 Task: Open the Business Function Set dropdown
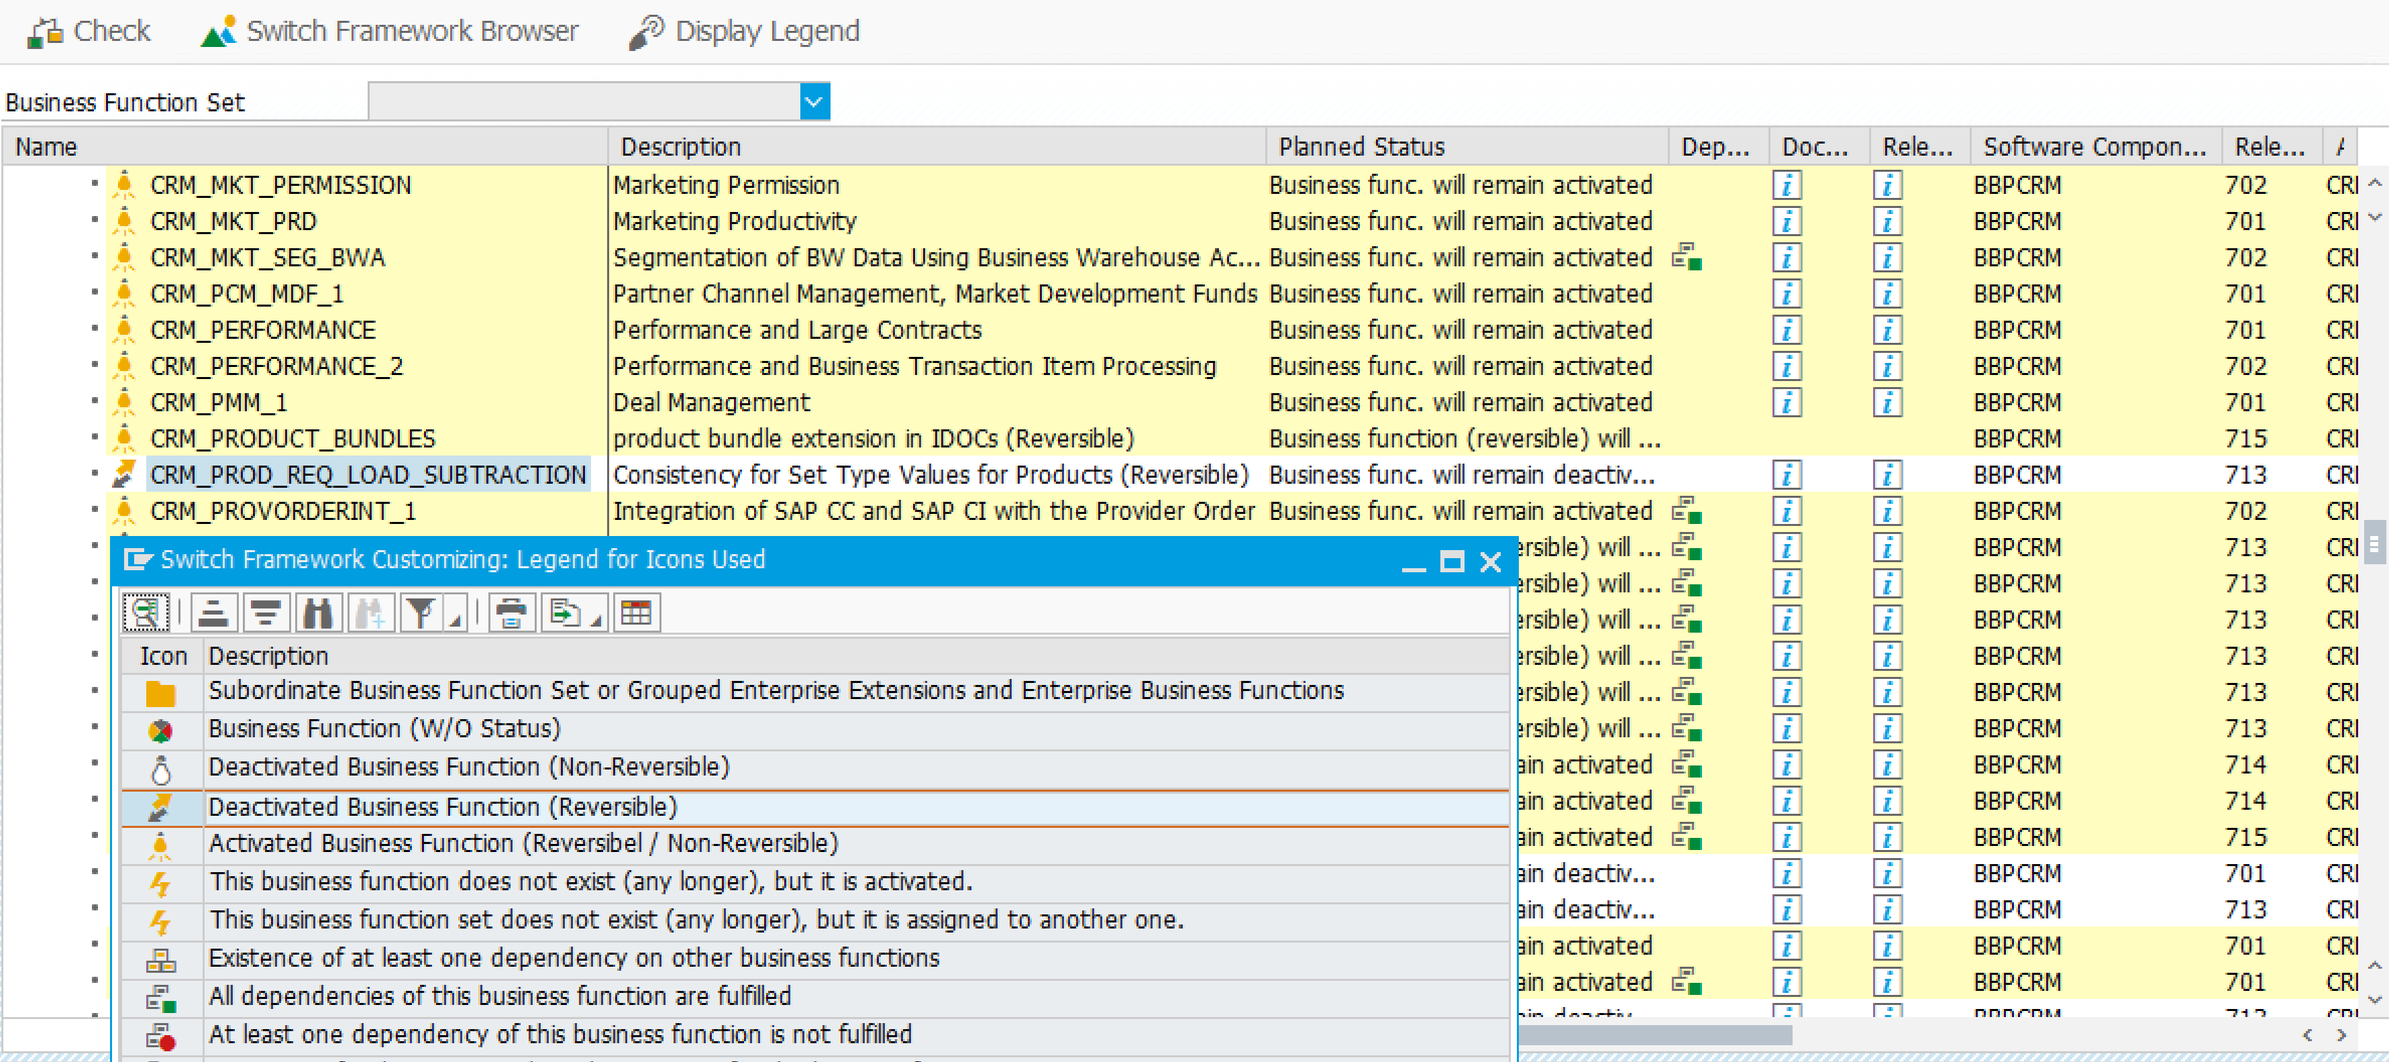coord(813,102)
